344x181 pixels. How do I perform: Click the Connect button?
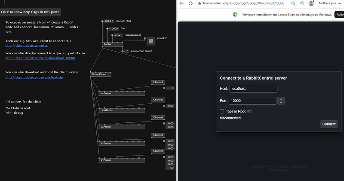coord(329,124)
